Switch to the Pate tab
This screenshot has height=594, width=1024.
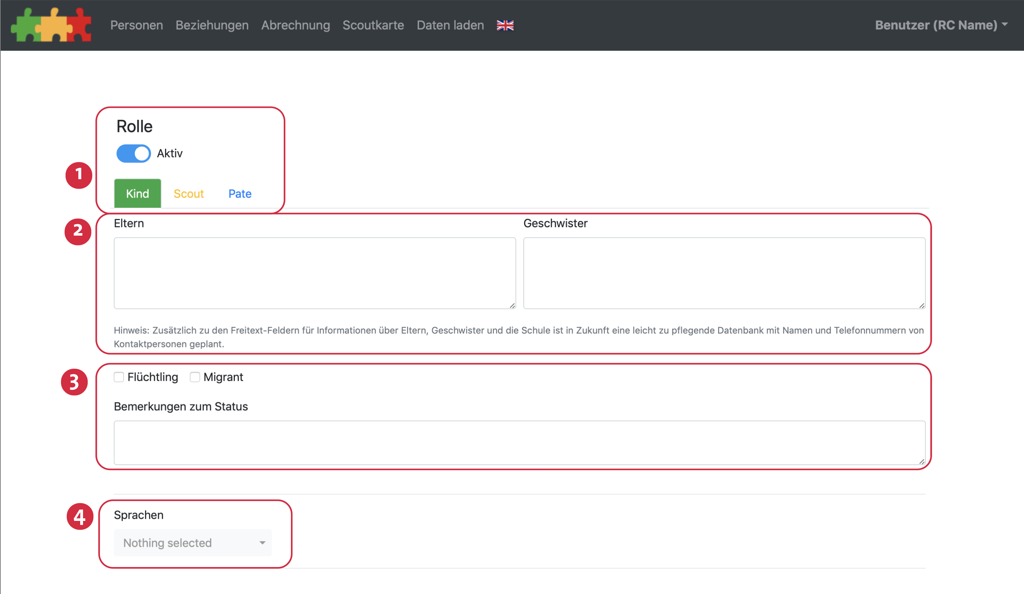[x=240, y=193]
